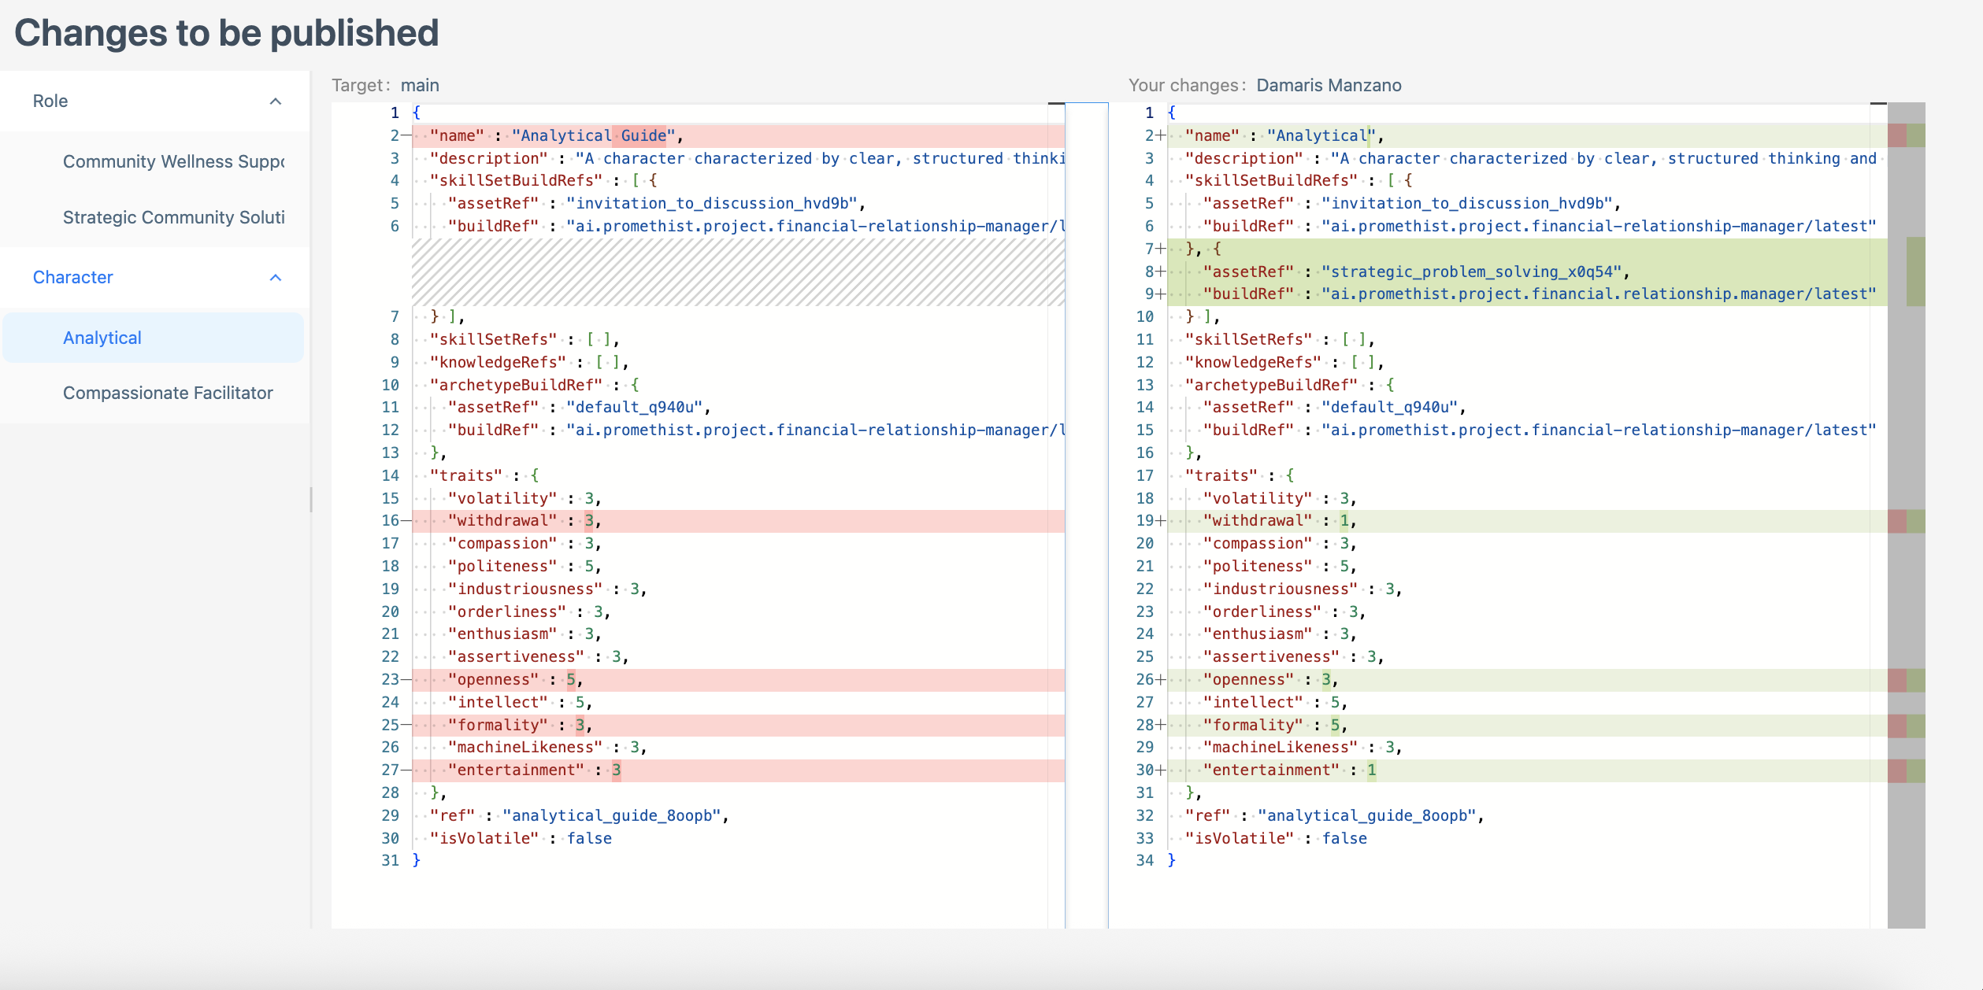Image resolution: width=1983 pixels, height=990 pixels.
Task: Open the Compassionate Facilitator character diff
Action: [168, 392]
